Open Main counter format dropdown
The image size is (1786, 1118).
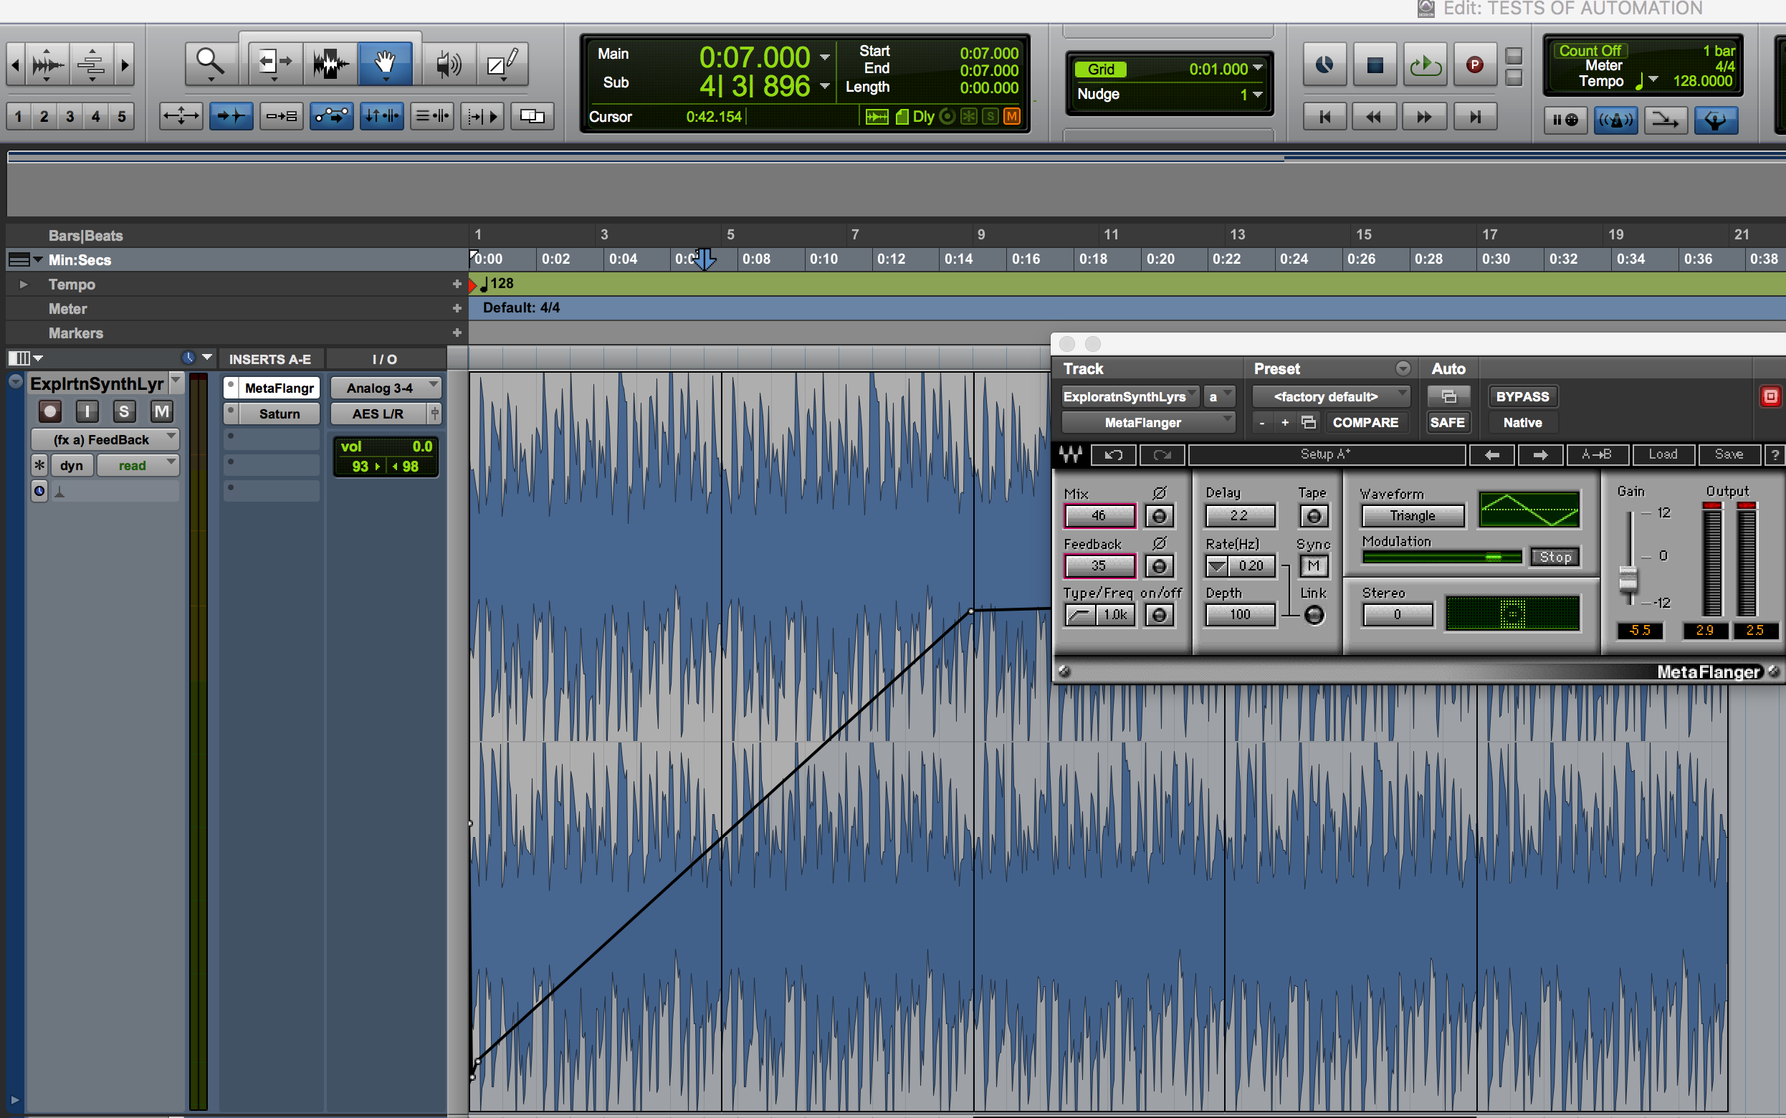pyautogui.click(x=825, y=57)
